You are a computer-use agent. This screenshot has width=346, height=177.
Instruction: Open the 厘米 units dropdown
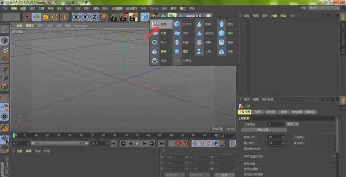coord(293,124)
